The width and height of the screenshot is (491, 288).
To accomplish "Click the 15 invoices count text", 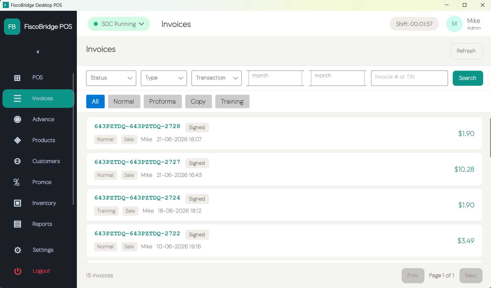I will tap(99, 276).
